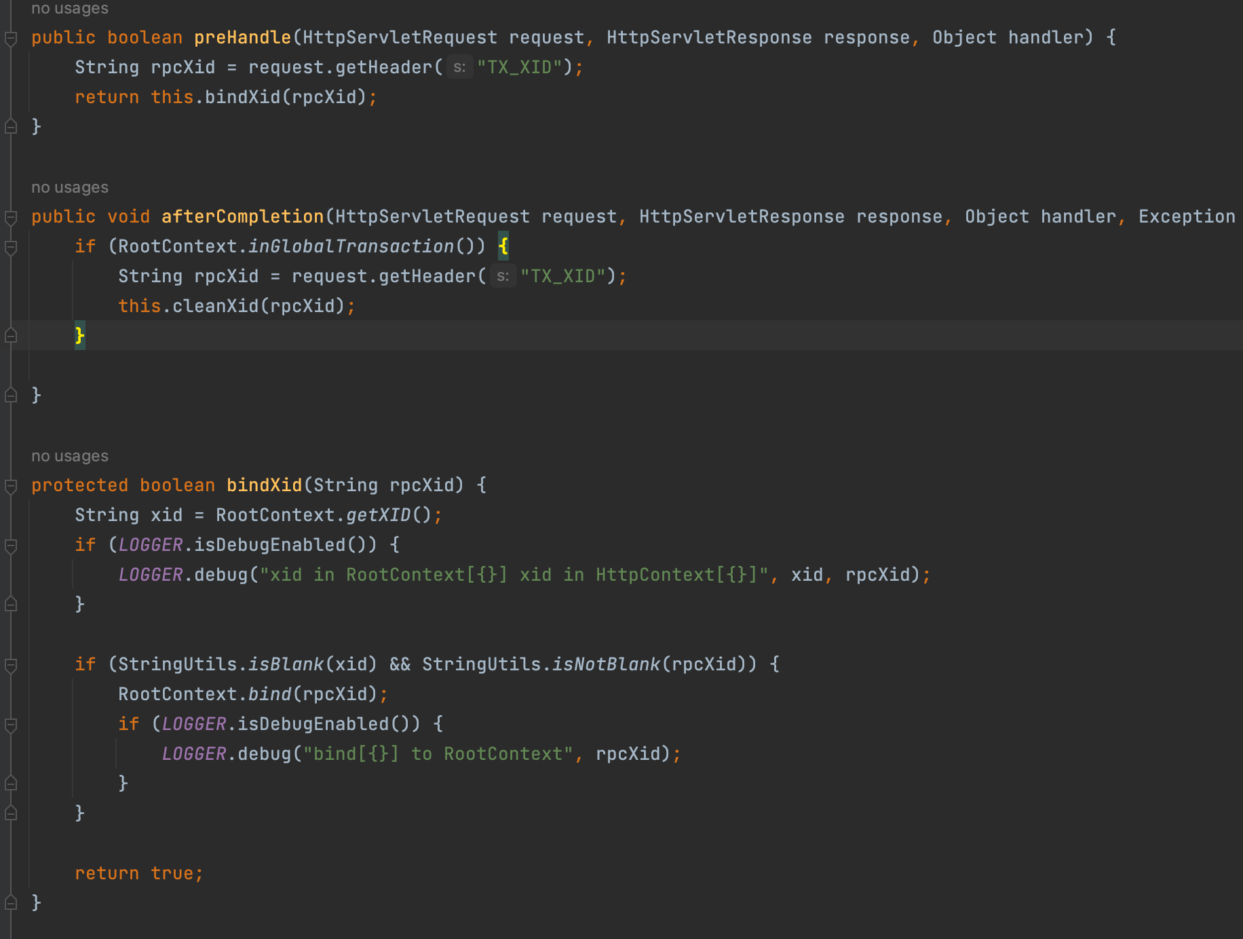Click the getXID method call

[379, 515]
